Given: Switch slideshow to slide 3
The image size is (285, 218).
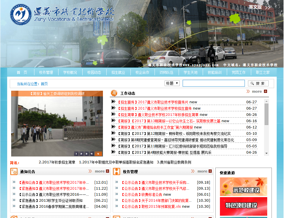Looking at the screenshot, I should tap(86, 154).
